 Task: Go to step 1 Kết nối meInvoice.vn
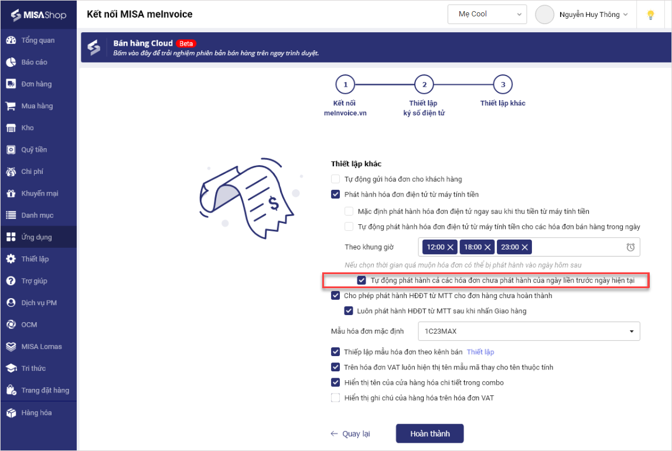pyautogui.click(x=345, y=85)
